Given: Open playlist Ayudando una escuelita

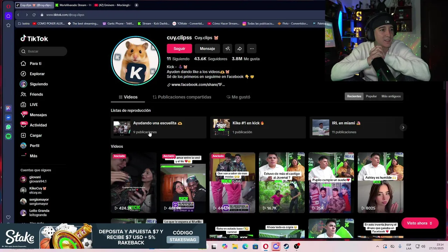Looking at the screenshot, I should coord(159,127).
